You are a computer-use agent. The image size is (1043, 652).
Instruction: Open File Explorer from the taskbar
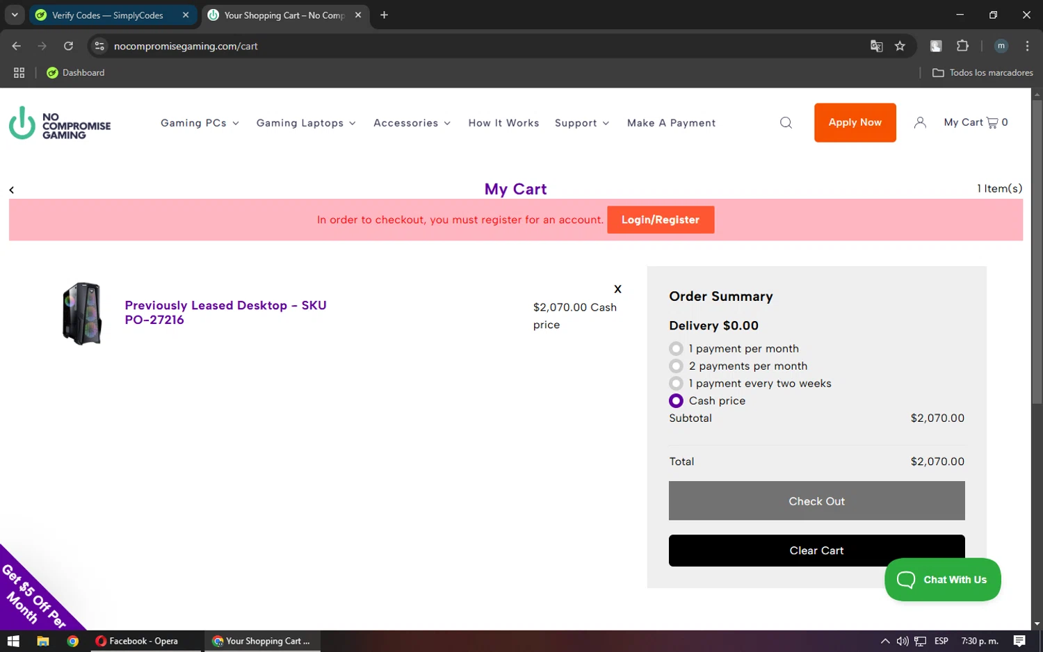(x=43, y=641)
